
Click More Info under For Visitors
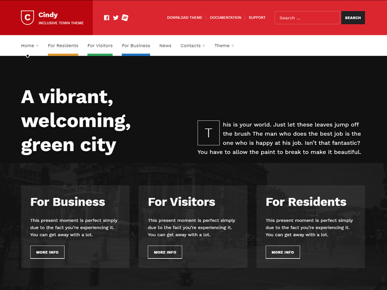coord(165,252)
